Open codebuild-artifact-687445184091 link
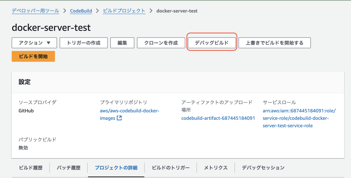 tap(218, 118)
